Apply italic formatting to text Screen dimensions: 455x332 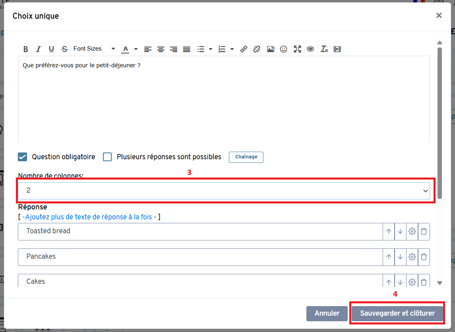point(38,49)
